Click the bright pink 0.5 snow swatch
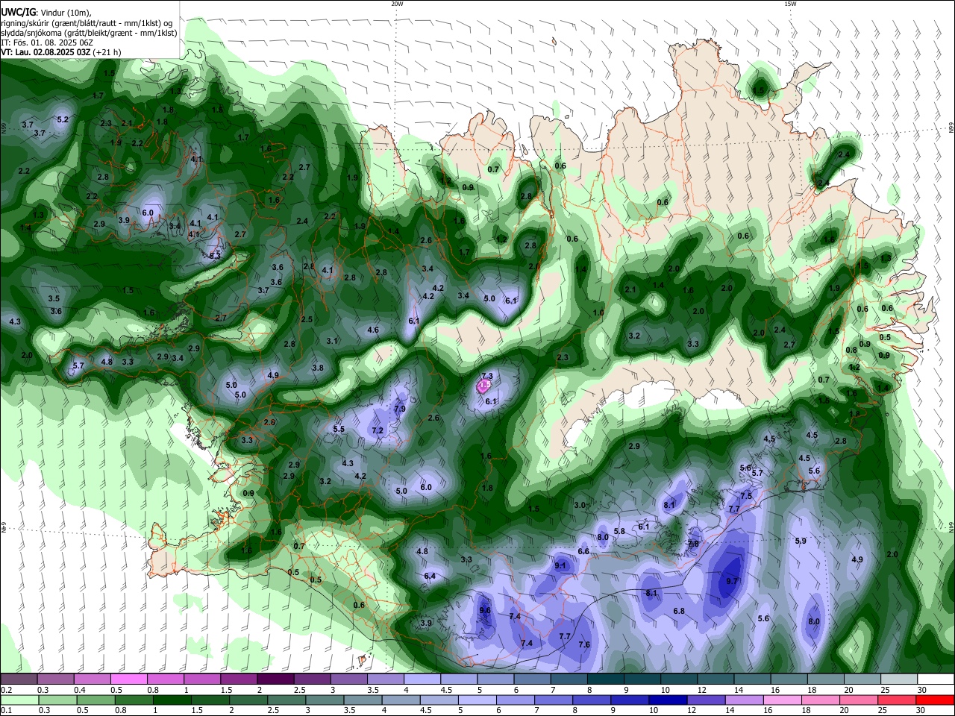 128,679
